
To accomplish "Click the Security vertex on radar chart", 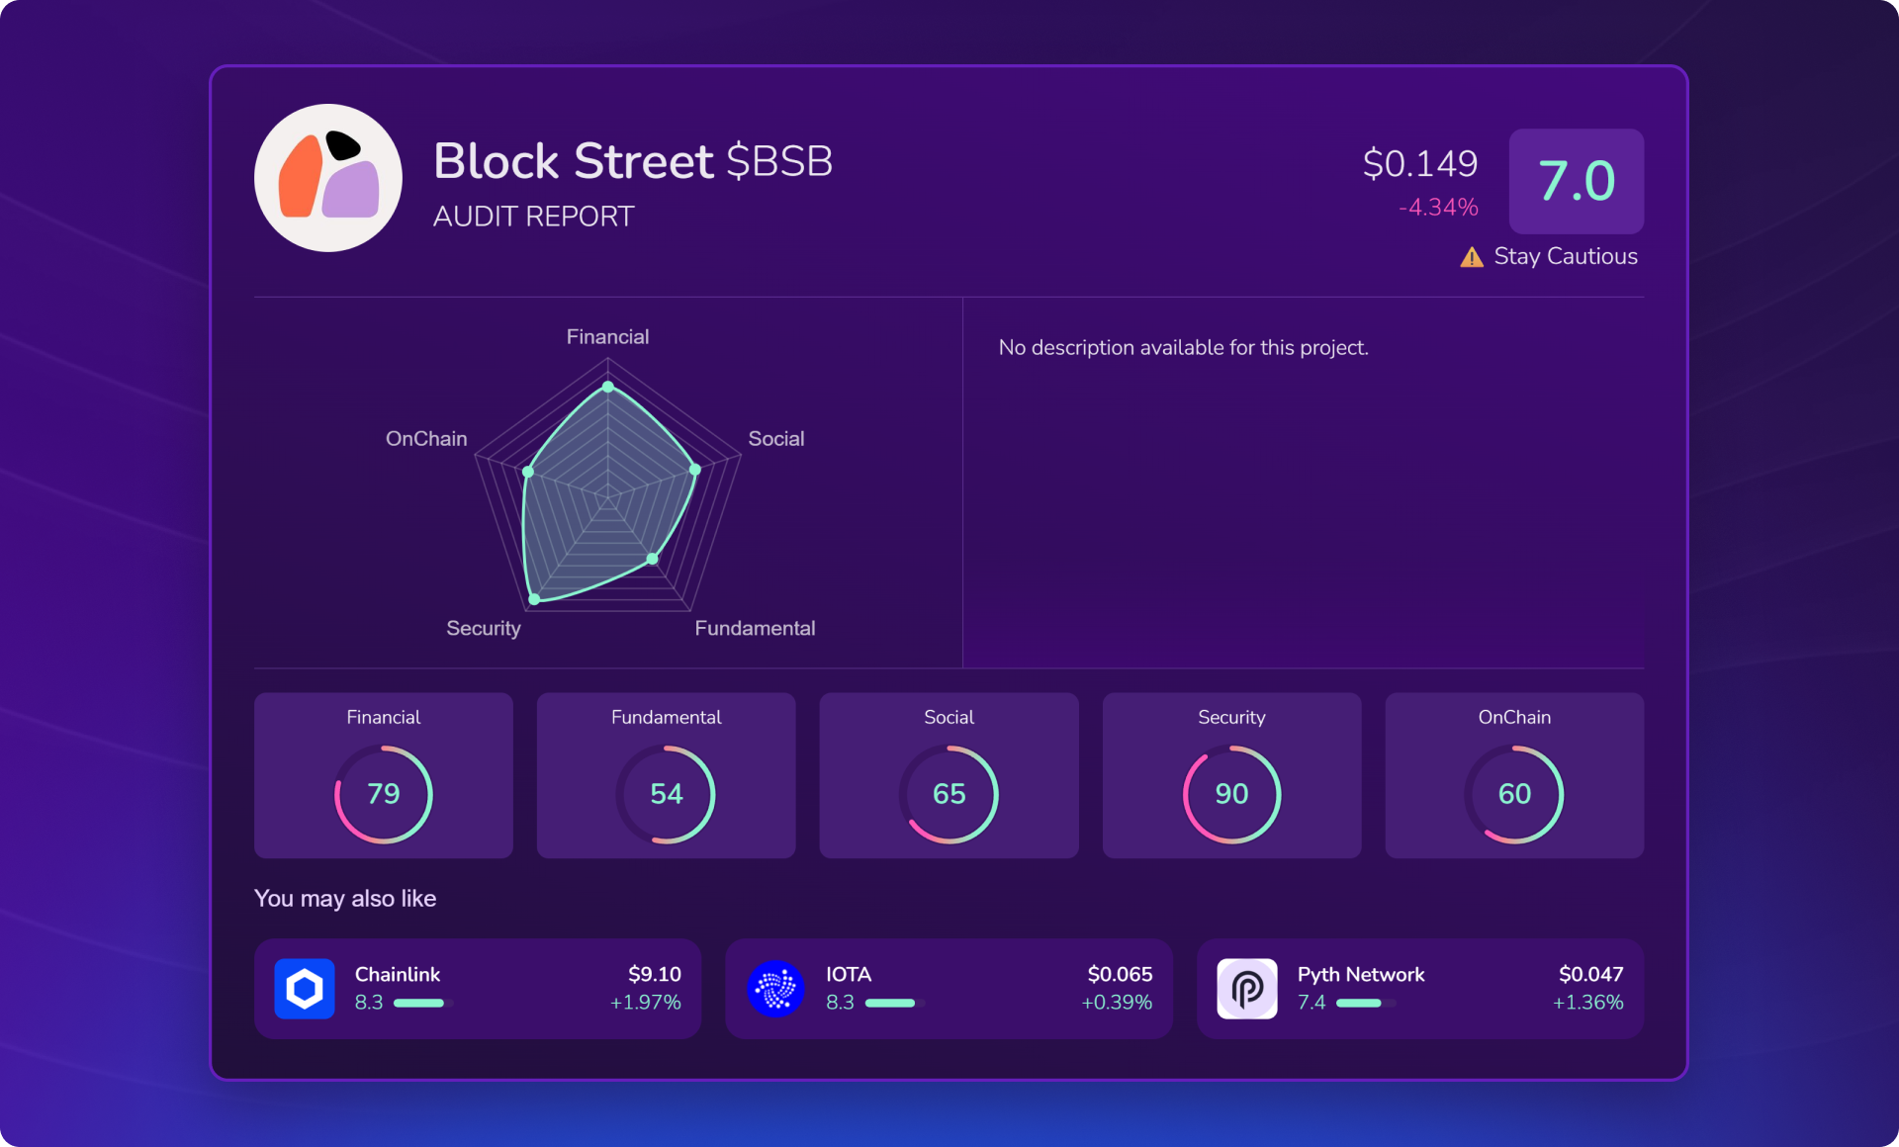I will click(534, 598).
